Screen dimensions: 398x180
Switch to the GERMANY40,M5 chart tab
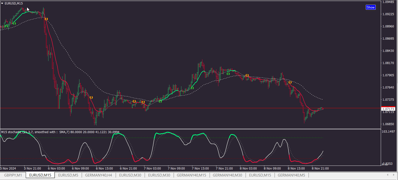pos(291,175)
